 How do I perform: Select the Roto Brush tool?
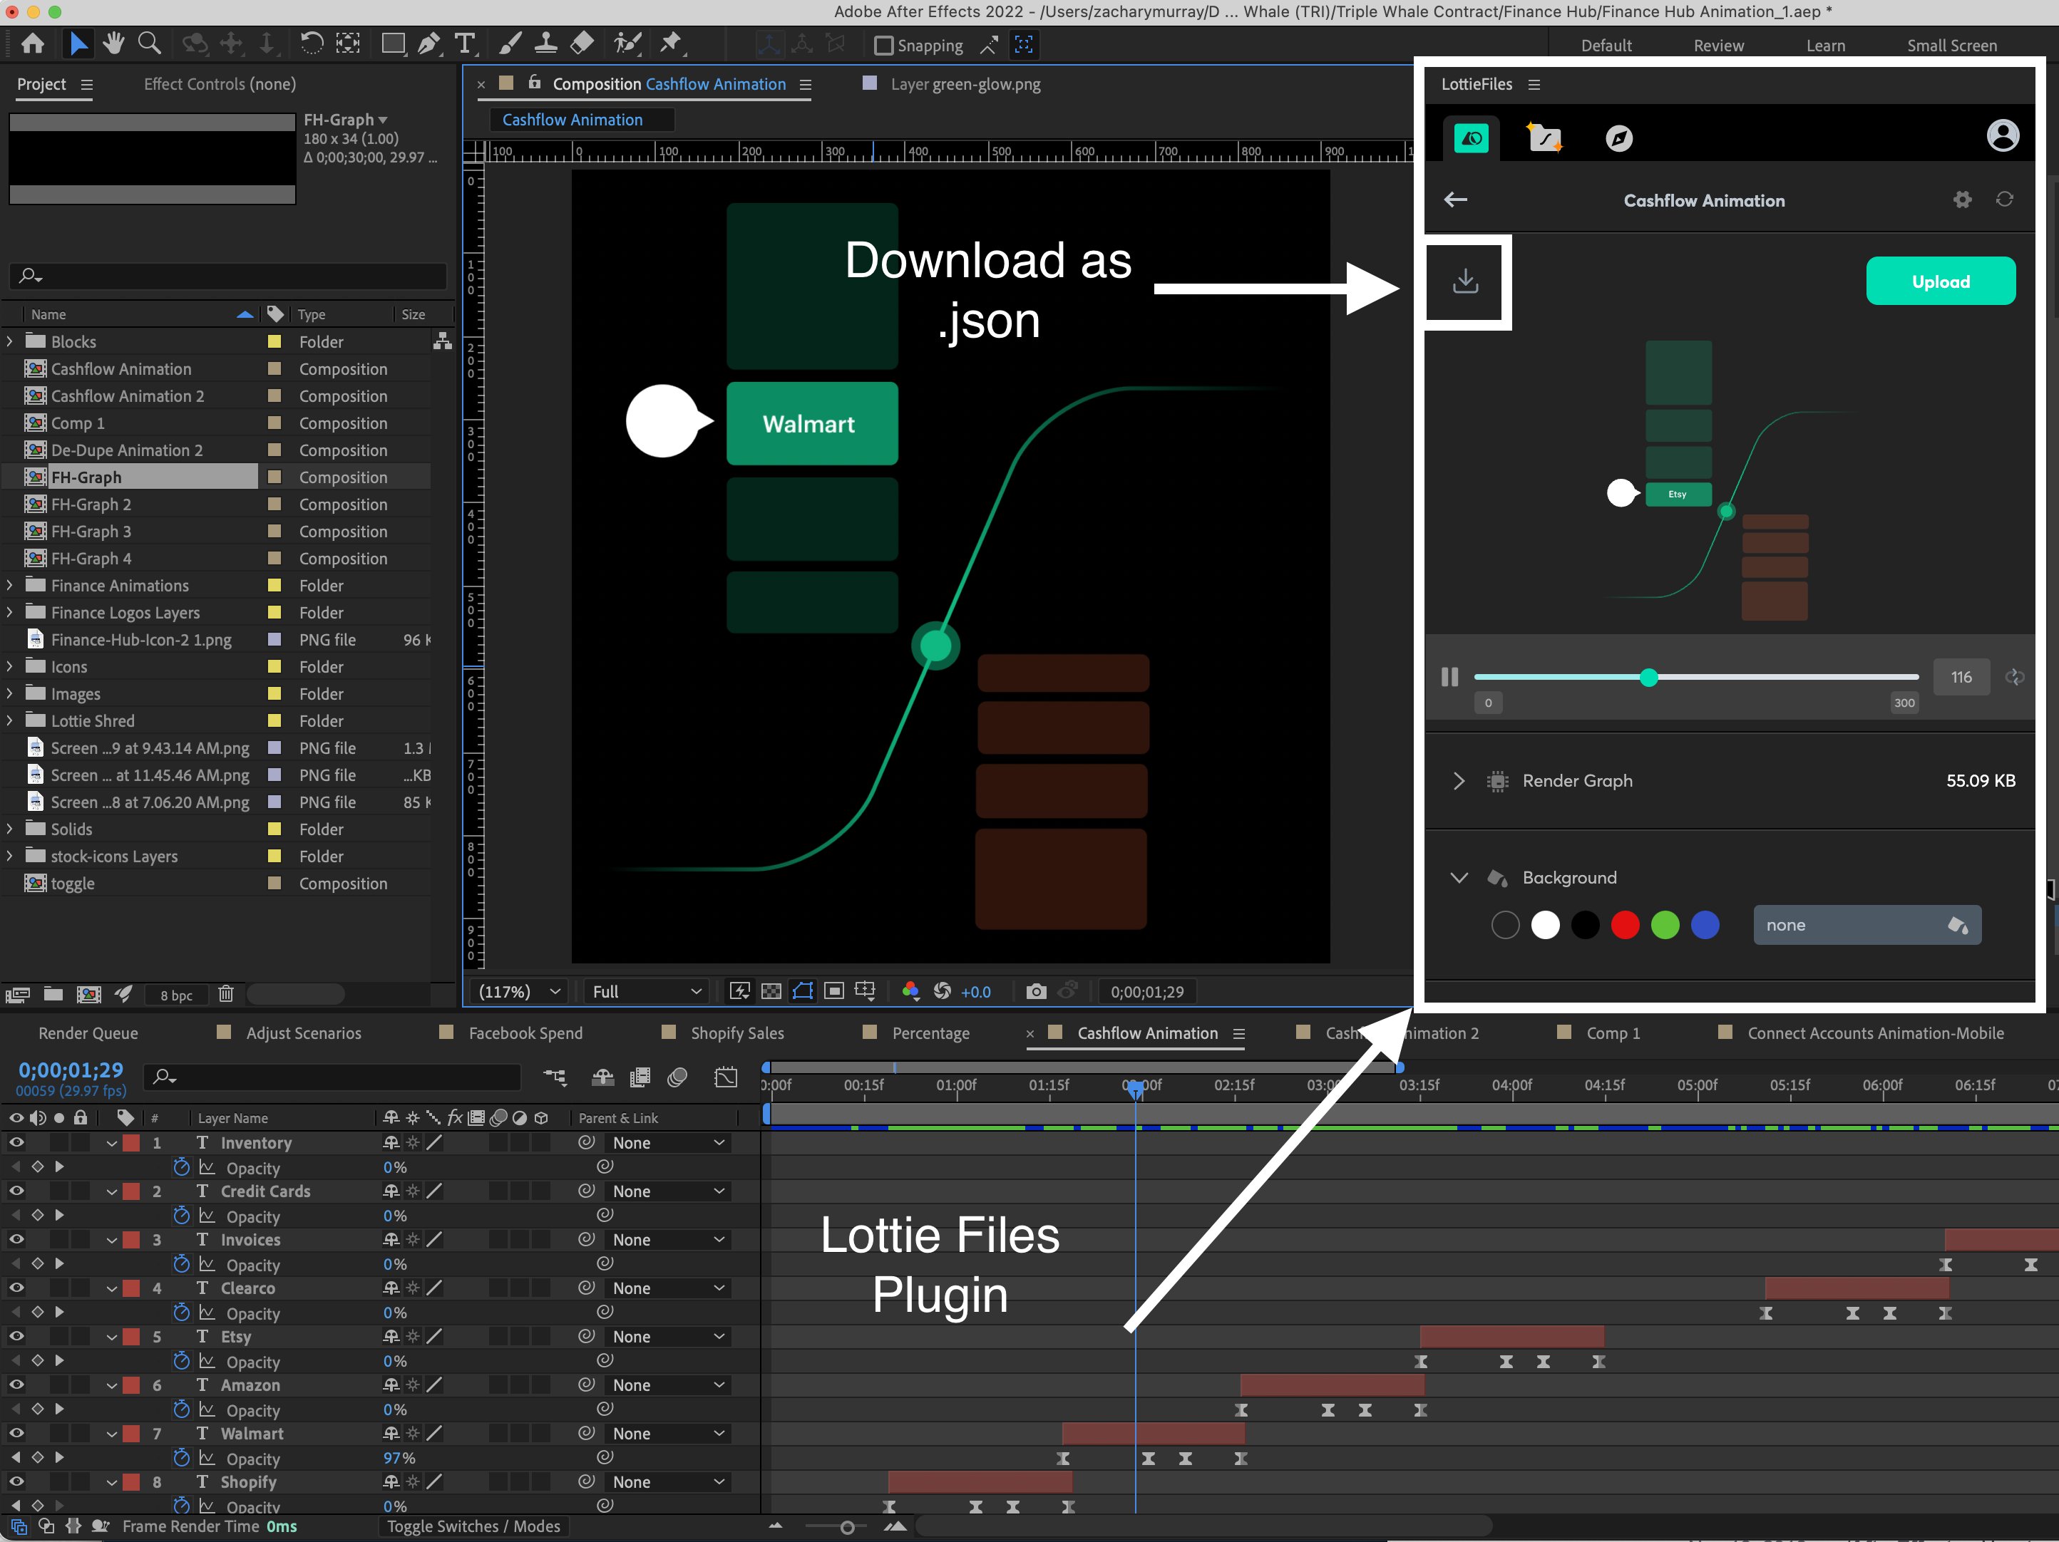coord(627,43)
